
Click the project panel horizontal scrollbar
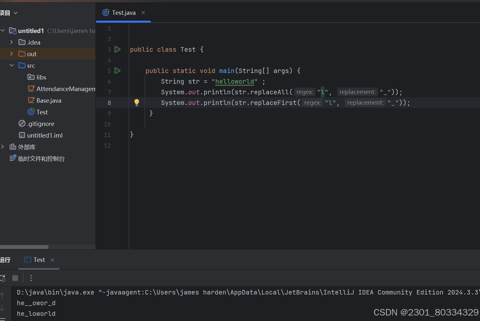[24, 247]
